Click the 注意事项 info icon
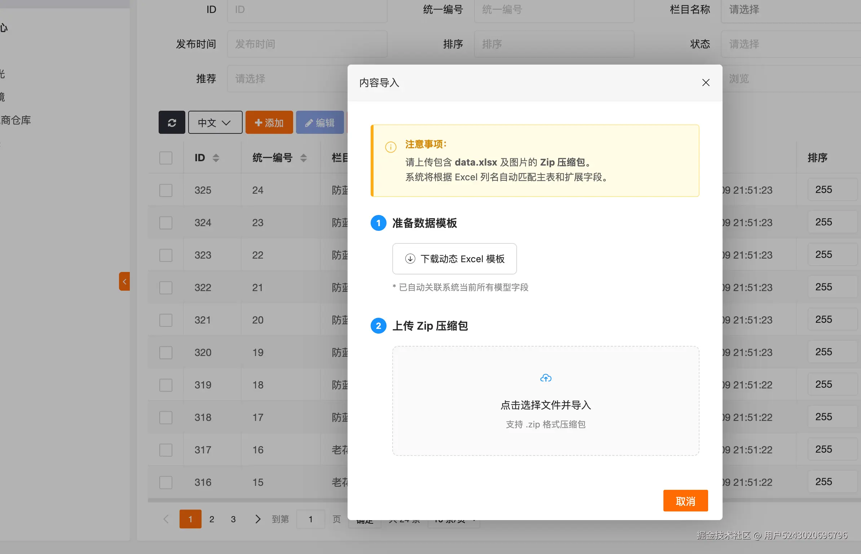The height and width of the screenshot is (554, 861). (390, 147)
